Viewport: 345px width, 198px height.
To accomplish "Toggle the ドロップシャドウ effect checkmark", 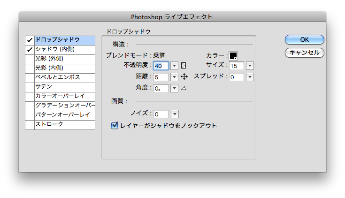I will [x=30, y=40].
